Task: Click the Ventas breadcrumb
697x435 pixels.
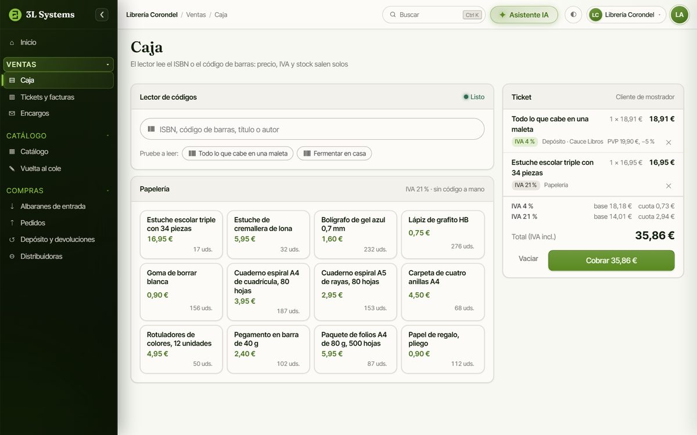Action: click(196, 14)
